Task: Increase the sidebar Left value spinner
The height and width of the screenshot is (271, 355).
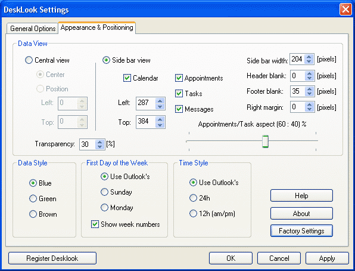Action: (x=160, y=101)
